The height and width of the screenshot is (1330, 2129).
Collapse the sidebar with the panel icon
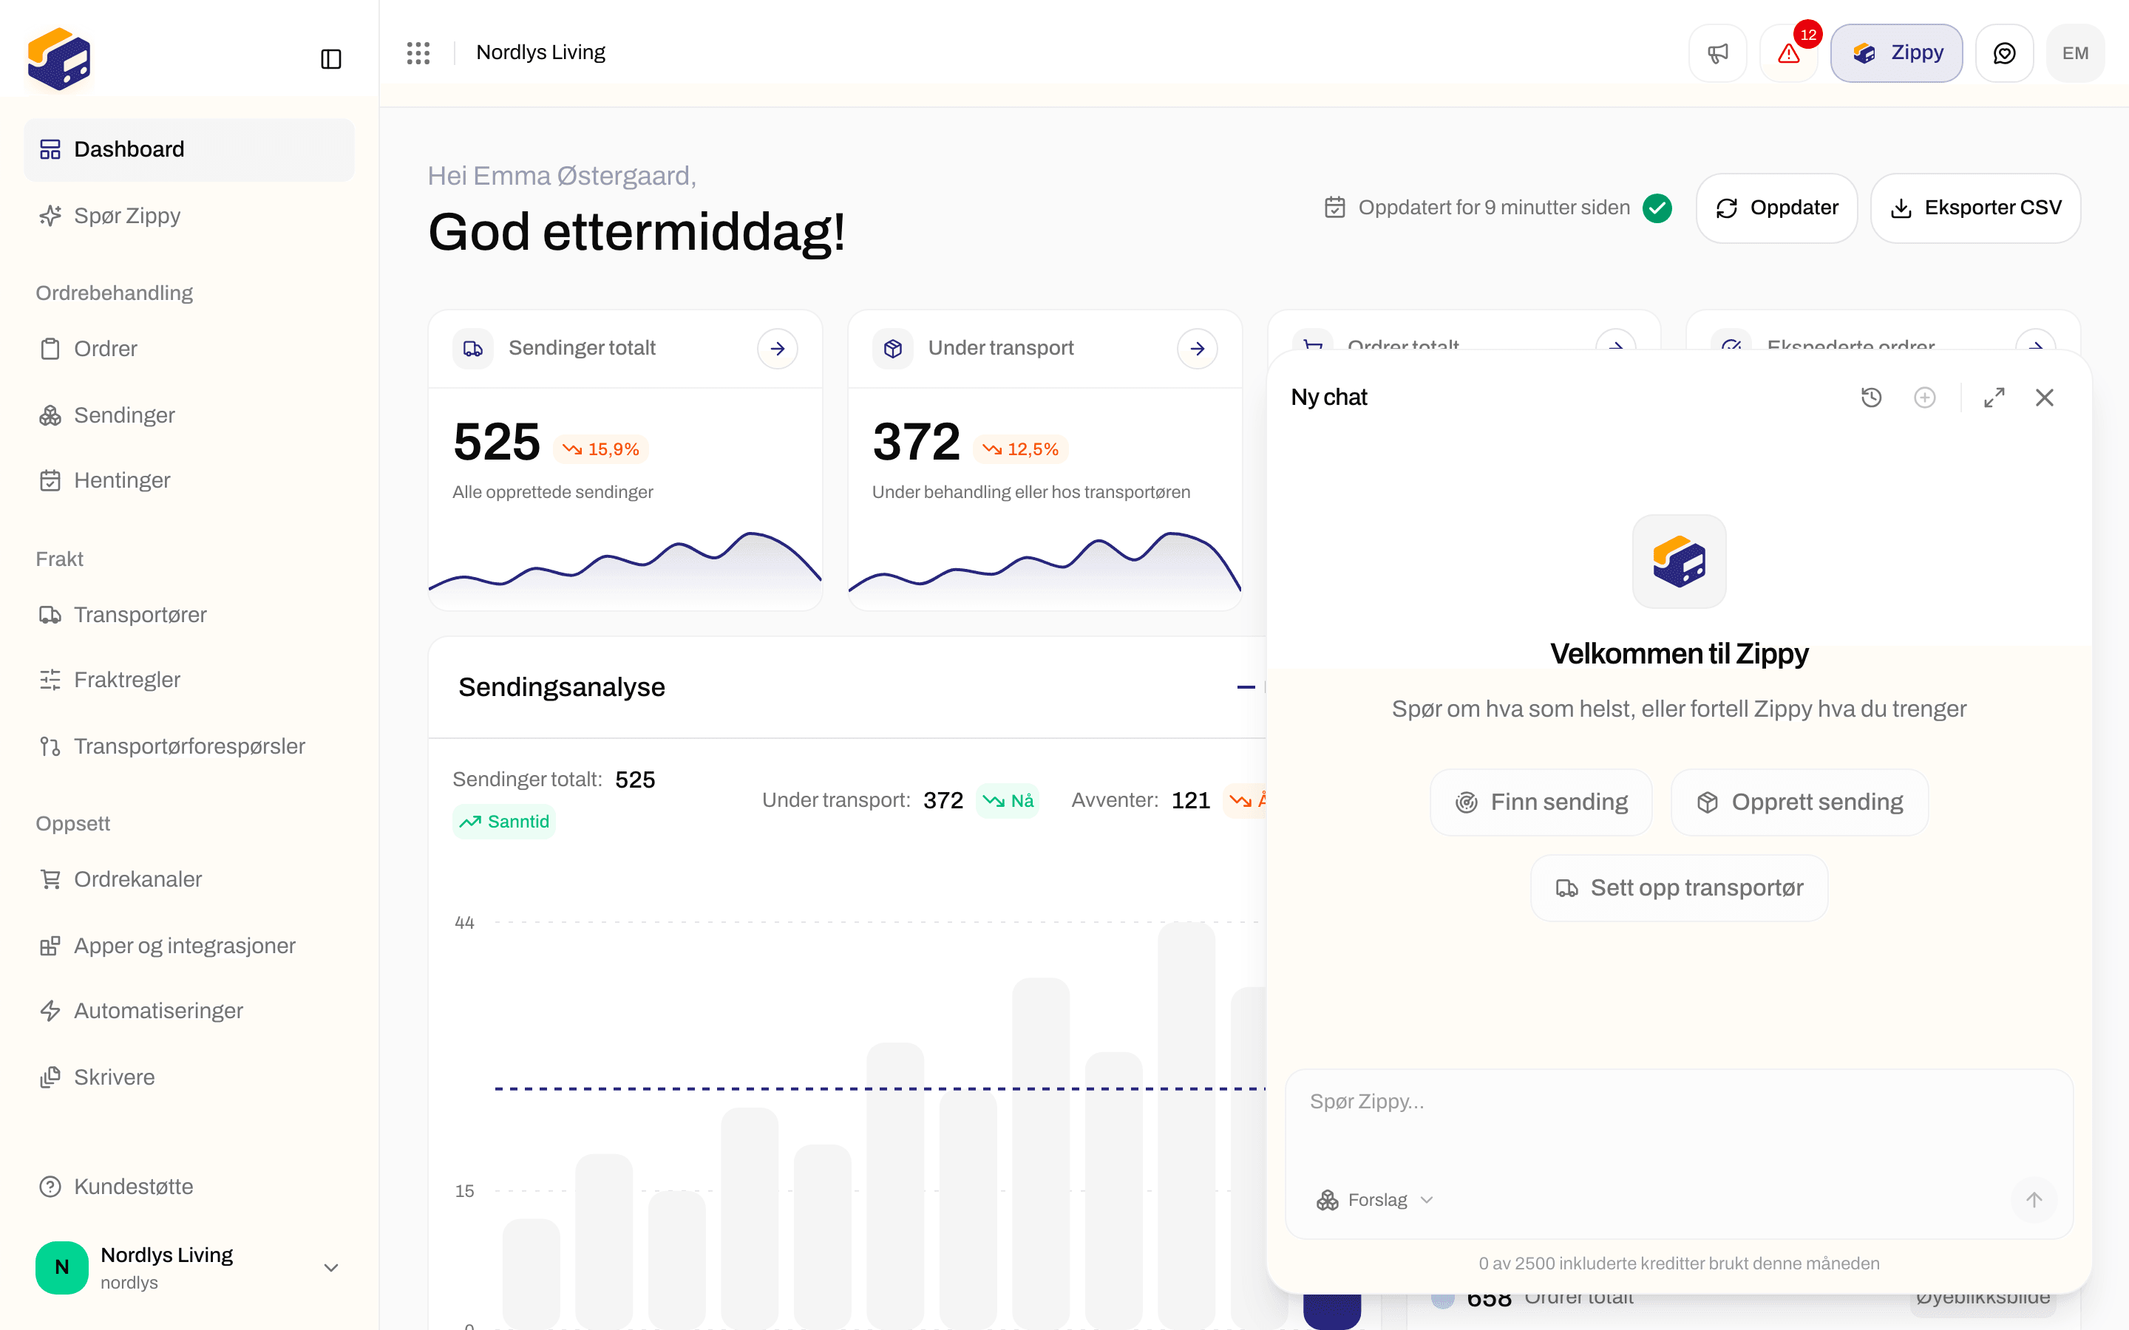pos(330,59)
